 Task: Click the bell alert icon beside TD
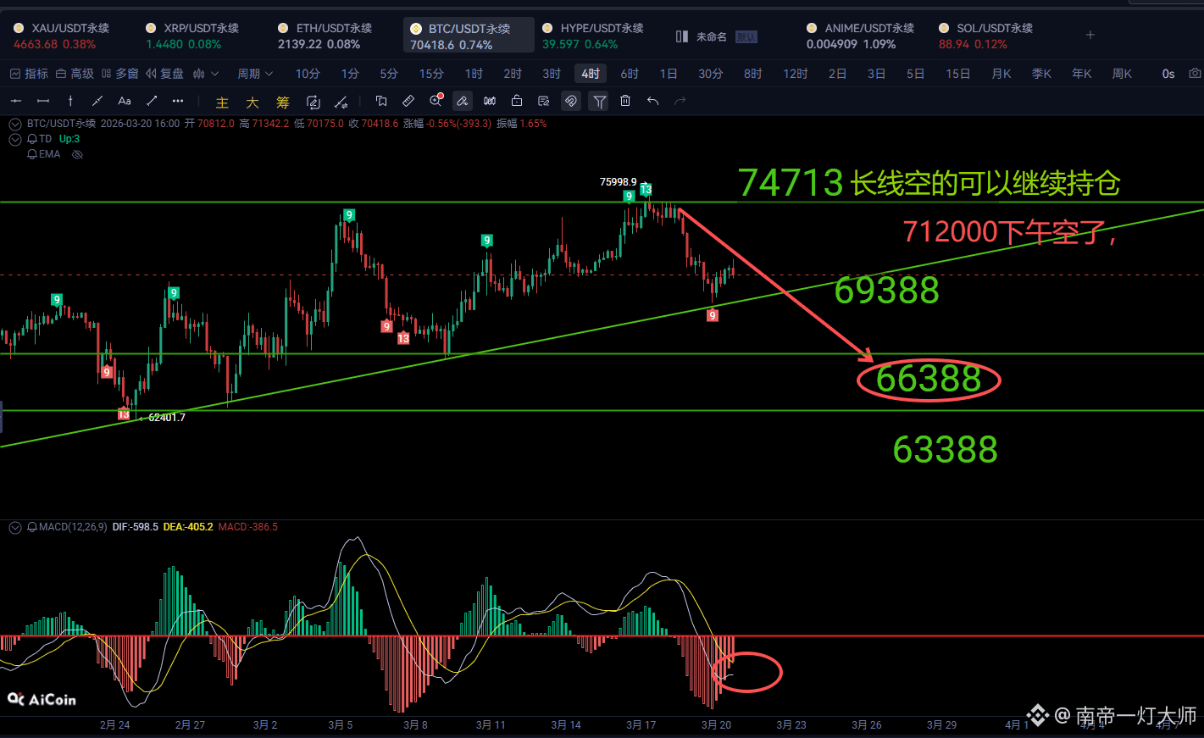tap(32, 139)
